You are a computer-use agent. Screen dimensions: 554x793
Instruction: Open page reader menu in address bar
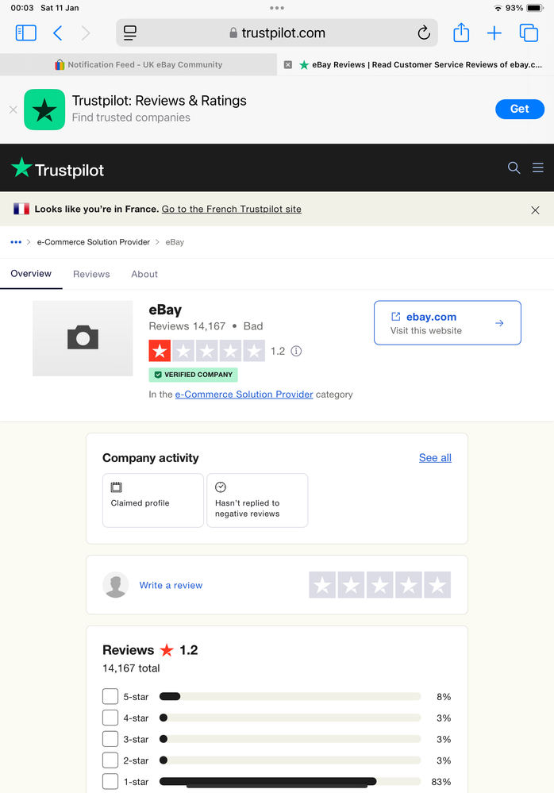[130, 33]
